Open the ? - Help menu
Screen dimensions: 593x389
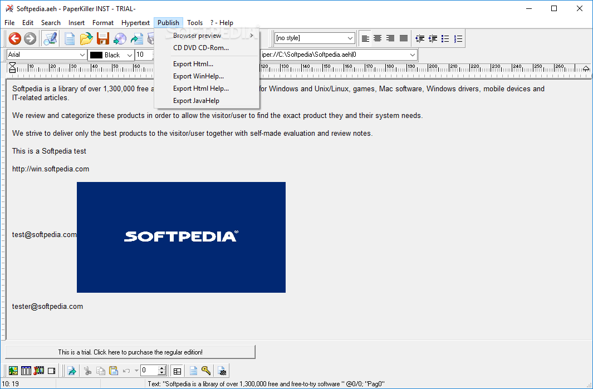click(222, 23)
